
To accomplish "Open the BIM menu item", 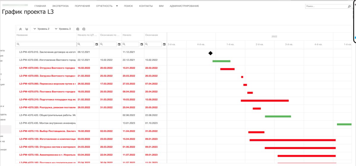I will (x=161, y=6).
